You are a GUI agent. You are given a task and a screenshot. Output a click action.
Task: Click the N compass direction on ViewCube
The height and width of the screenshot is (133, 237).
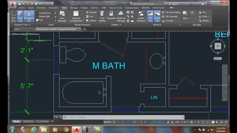[x=218, y=39]
